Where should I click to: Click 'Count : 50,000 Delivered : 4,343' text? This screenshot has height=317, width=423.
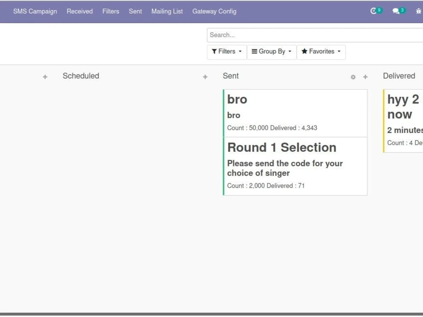click(272, 128)
